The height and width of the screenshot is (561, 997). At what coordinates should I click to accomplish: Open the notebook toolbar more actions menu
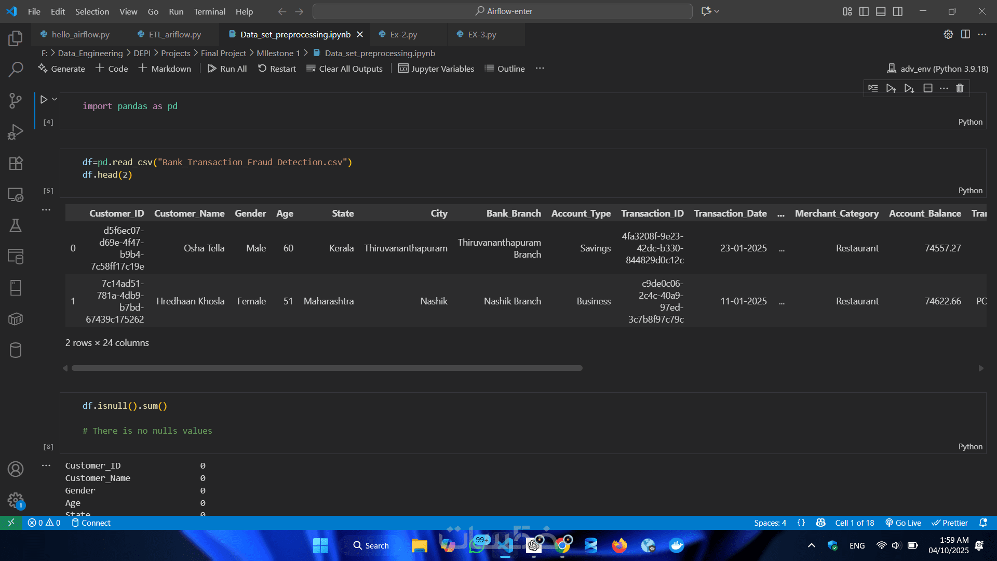click(540, 69)
